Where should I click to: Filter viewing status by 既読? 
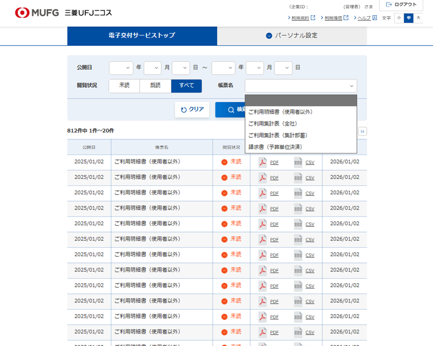(155, 86)
